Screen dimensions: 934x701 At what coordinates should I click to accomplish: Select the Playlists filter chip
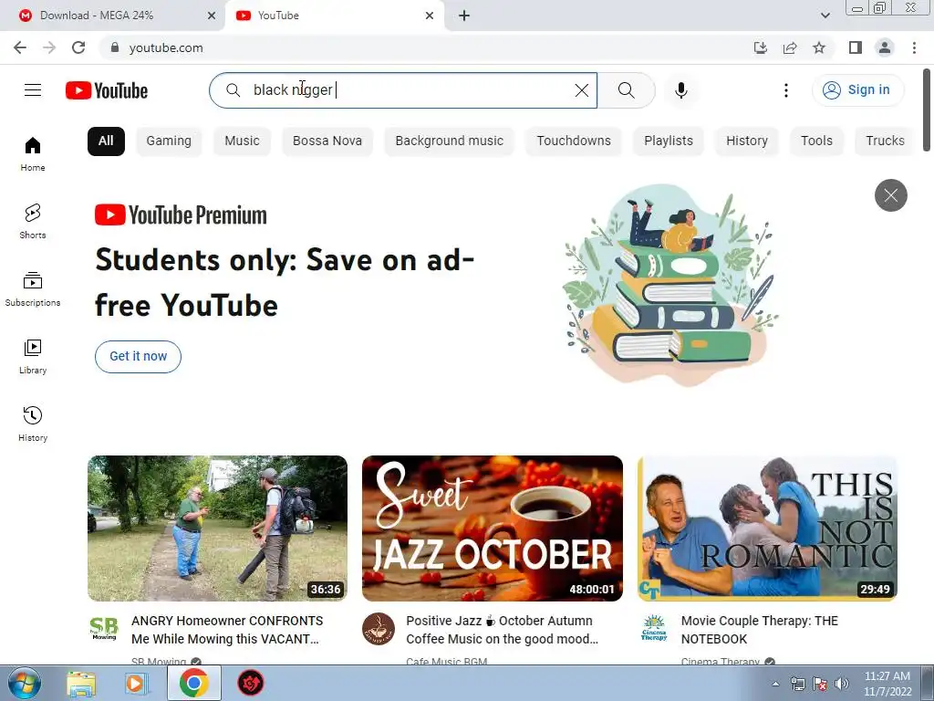669,141
